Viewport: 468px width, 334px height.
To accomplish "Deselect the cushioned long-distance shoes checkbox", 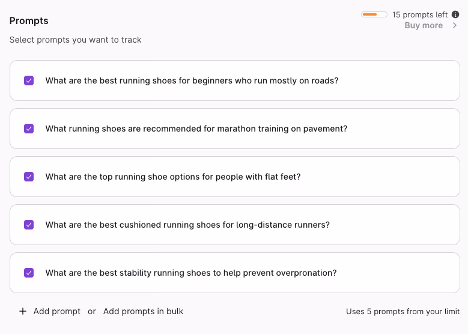I will (x=29, y=225).
